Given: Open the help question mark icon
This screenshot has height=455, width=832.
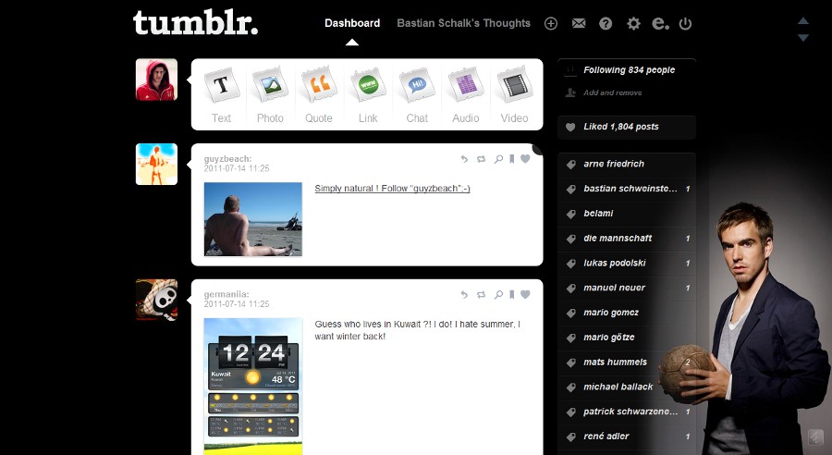Looking at the screenshot, I should pos(606,23).
